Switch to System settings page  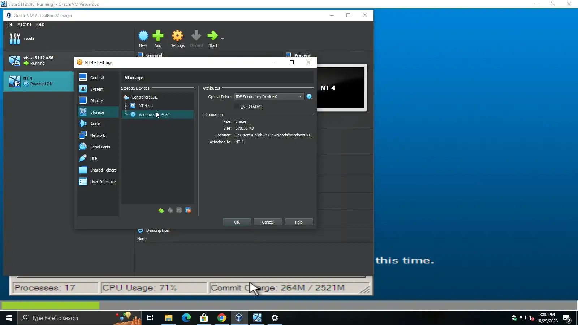point(98,89)
